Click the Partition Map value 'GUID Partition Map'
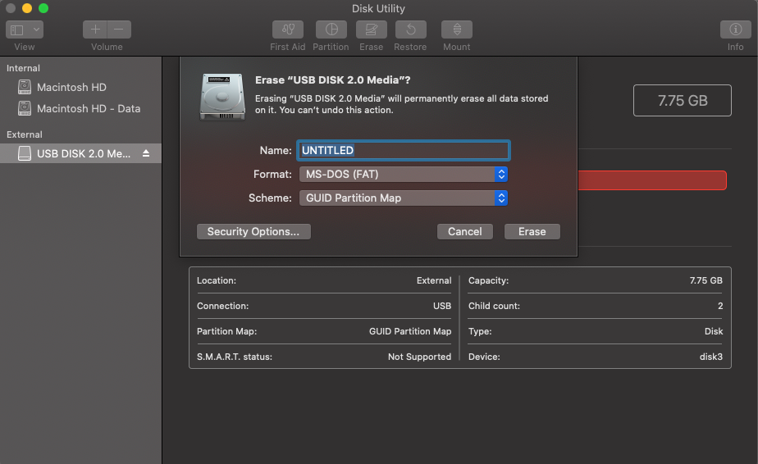The height and width of the screenshot is (464, 758). click(410, 331)
